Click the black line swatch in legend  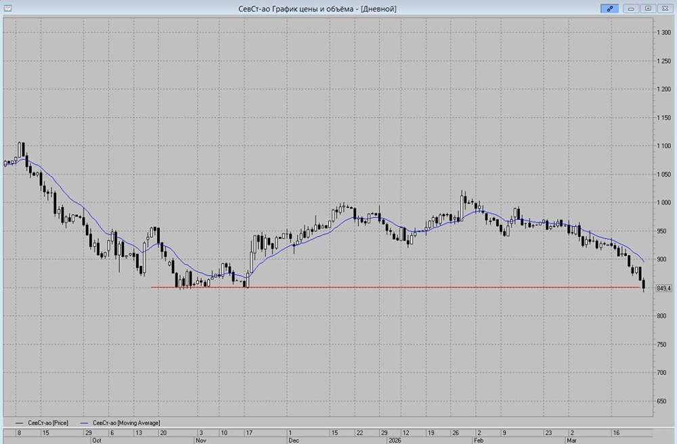[x=20, y=422]
